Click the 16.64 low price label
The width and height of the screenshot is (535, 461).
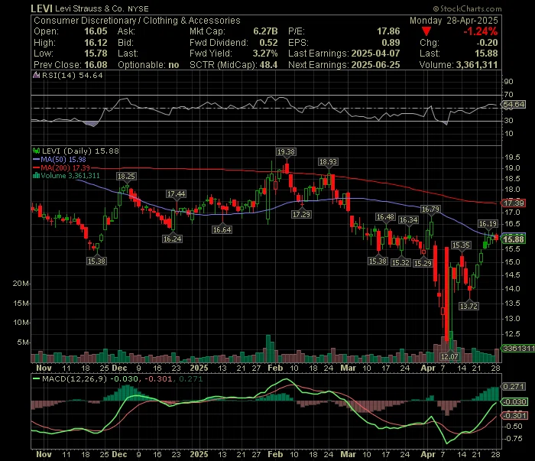click(x=222, y=229)
